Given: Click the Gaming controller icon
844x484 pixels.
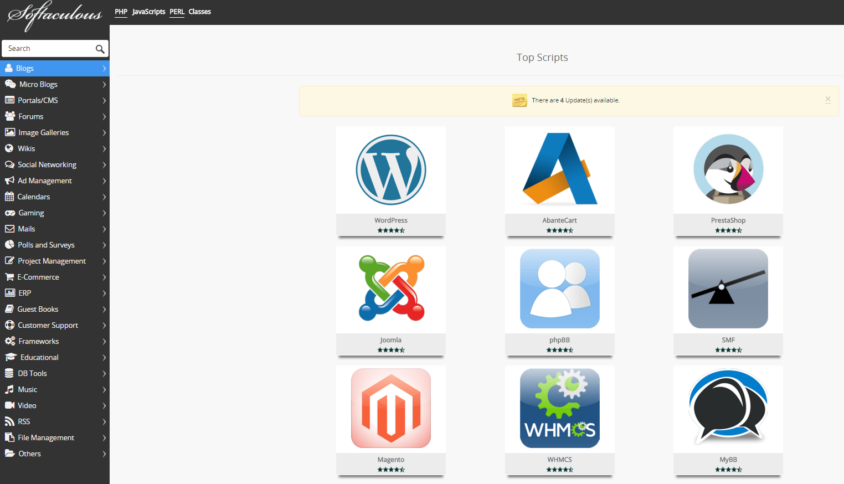Looking at the screenshot, I should click(10, 213).
